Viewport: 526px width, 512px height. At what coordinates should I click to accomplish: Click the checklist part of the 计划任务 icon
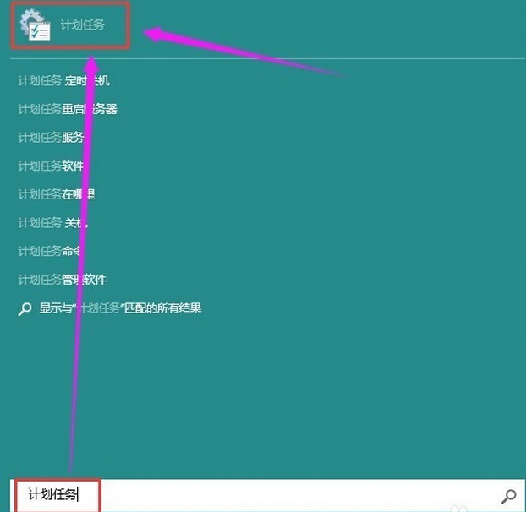pyautogui.click(x=40, y=31)
